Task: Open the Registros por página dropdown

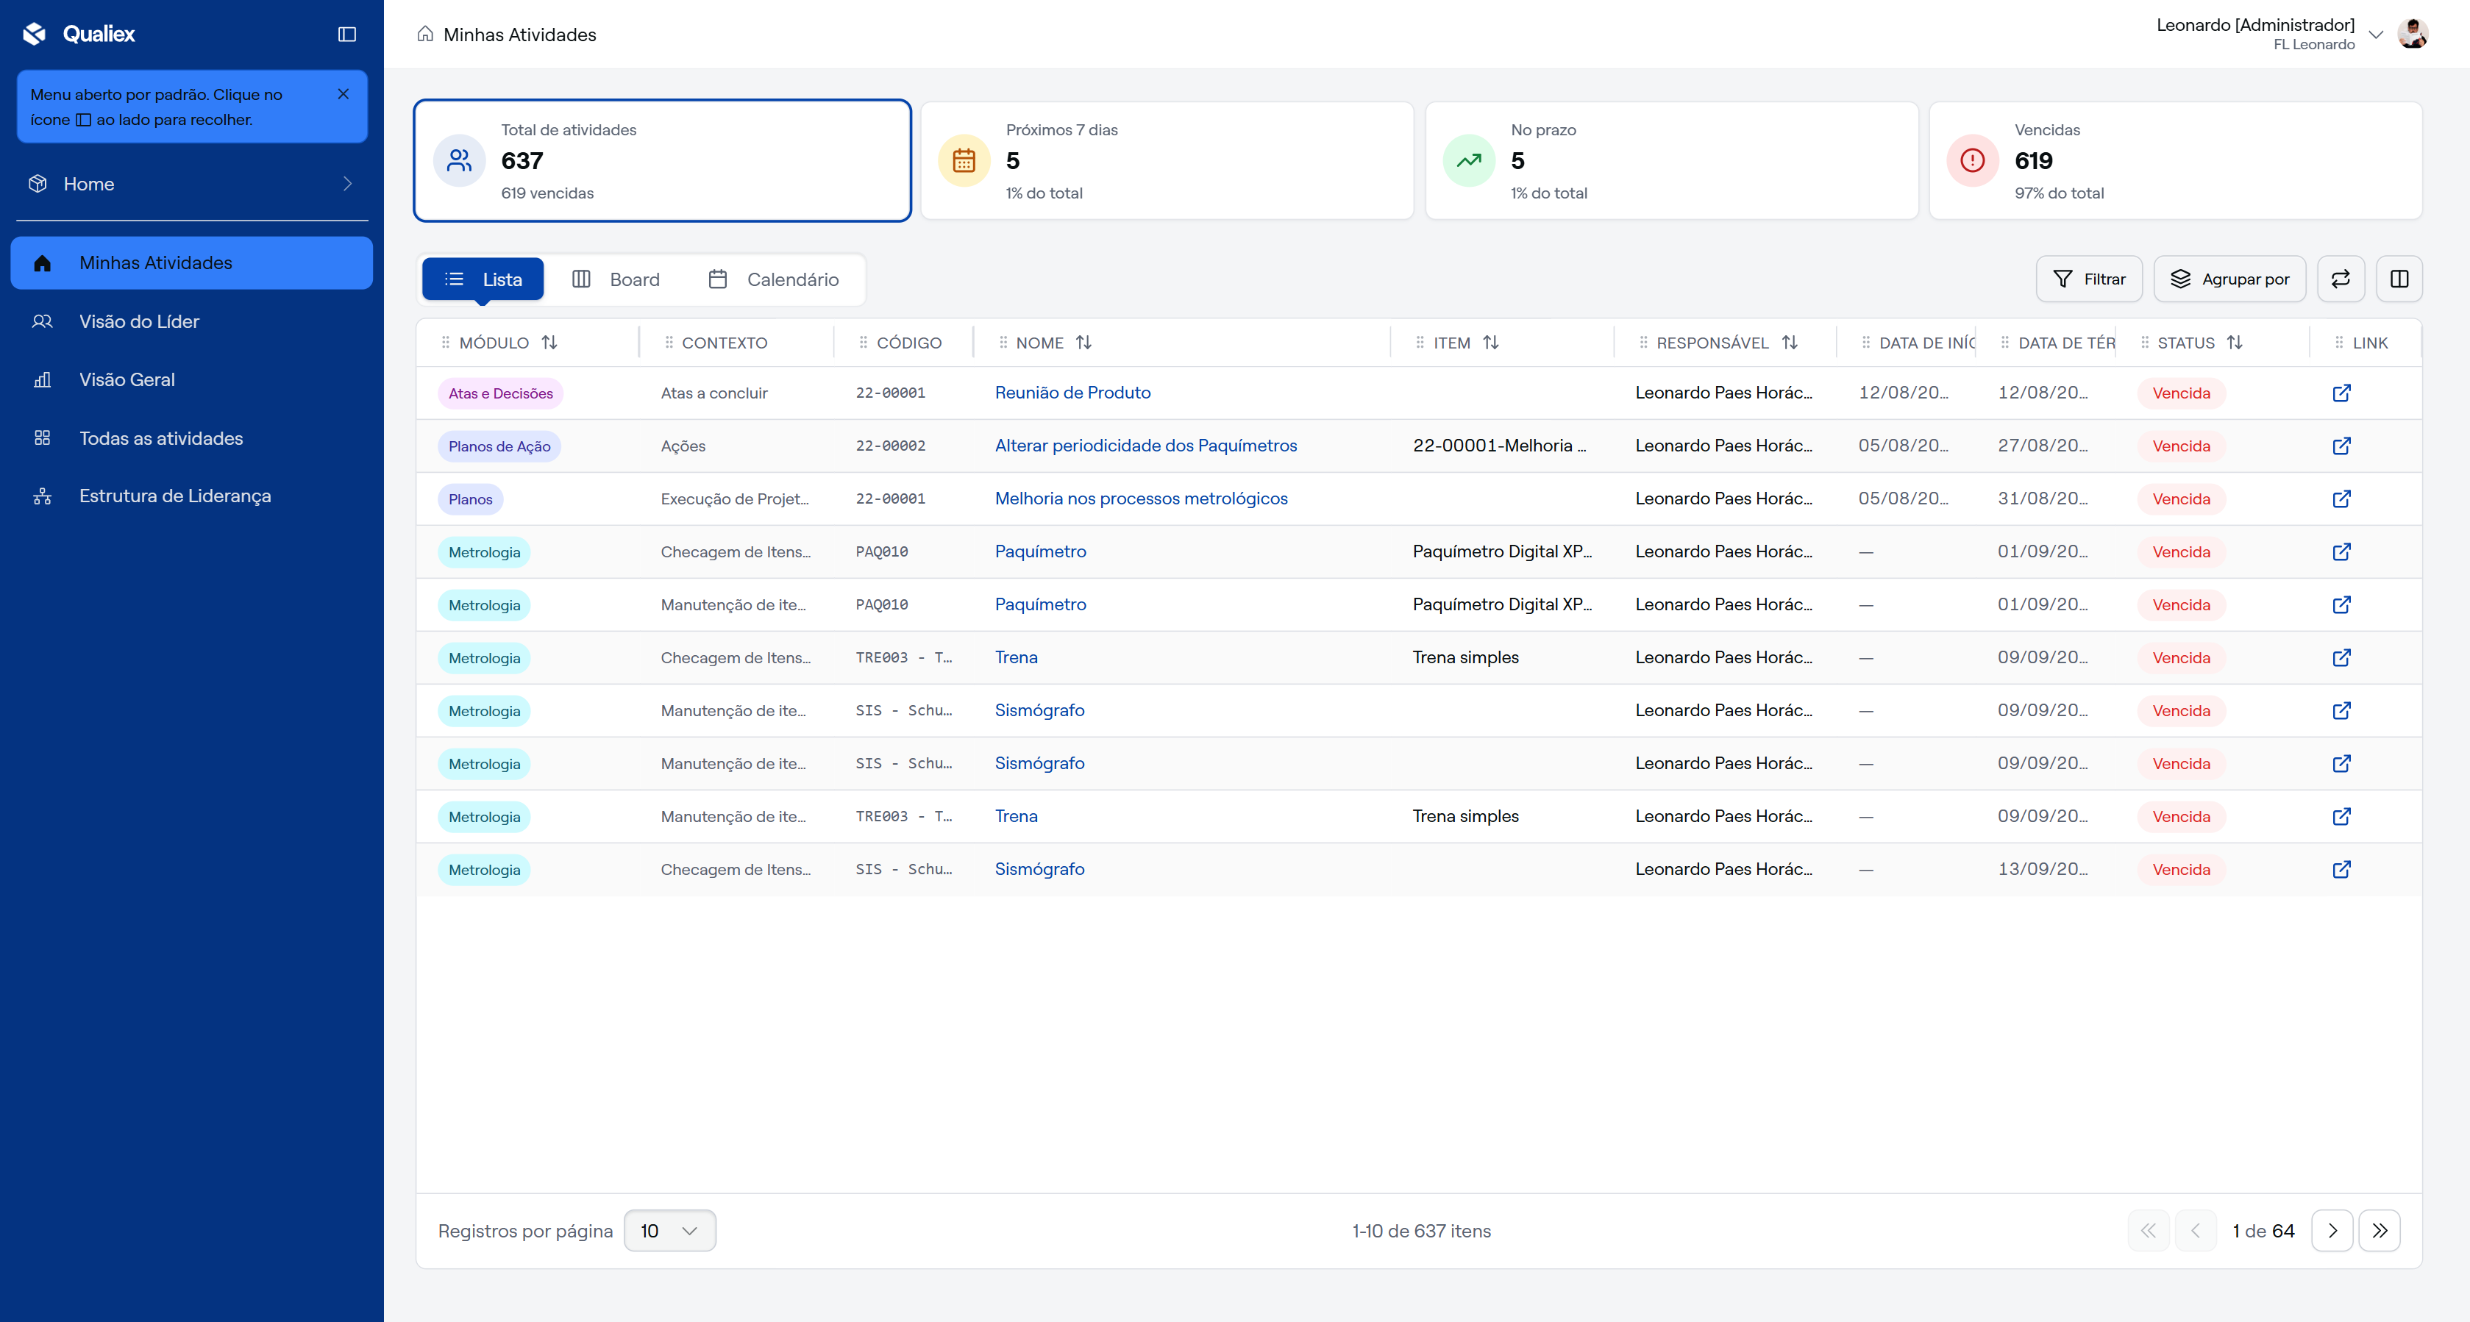Action: (x=669, y=1231)
